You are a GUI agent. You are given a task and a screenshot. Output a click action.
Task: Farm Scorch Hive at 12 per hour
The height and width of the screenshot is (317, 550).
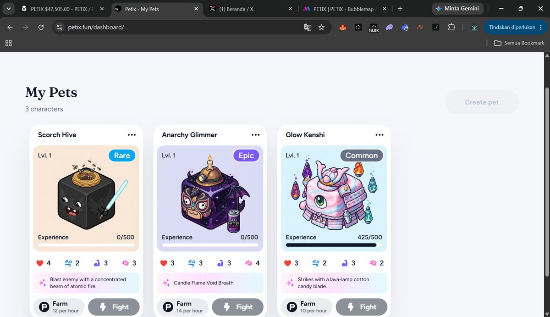[59, 307]
